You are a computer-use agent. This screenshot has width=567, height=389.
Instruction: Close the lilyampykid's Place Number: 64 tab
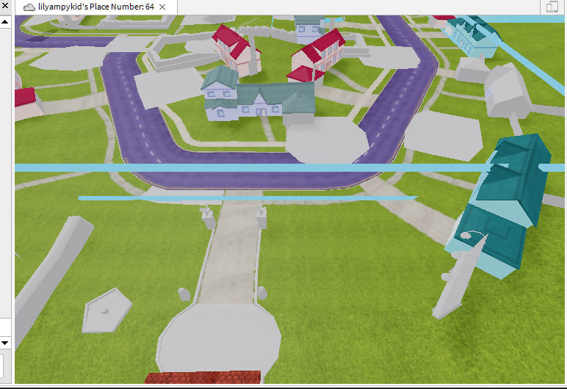[x=162, y=7]
